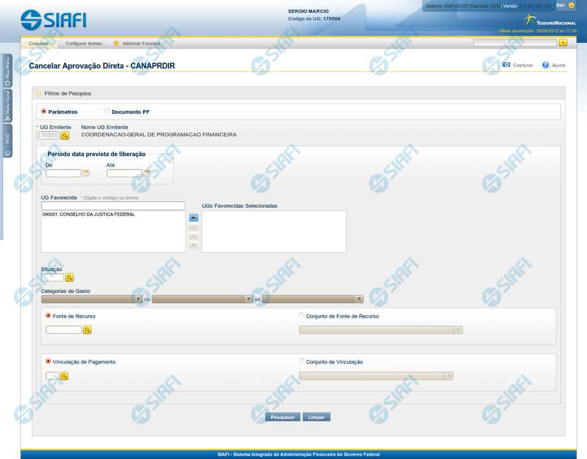This screenshot has width=587, height=459.
Task: Move all UGs to selected list
Action: [193, 217]
